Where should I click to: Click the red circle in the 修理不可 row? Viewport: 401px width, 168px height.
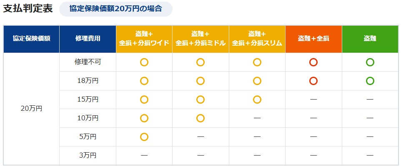pos(313,62)
